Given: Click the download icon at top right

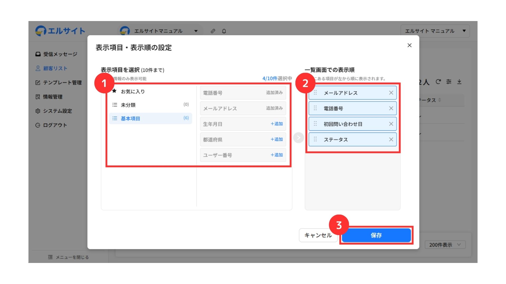Looking at the screenshot, I should click(459, 82).
